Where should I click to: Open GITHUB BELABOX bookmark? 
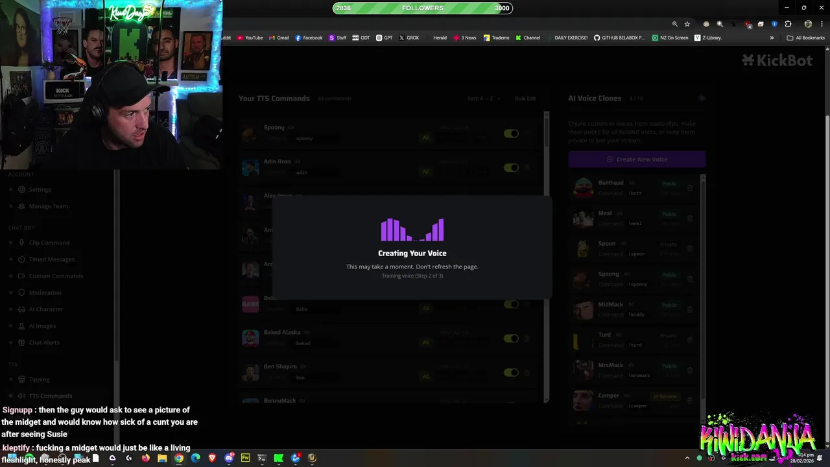[619, 38]
